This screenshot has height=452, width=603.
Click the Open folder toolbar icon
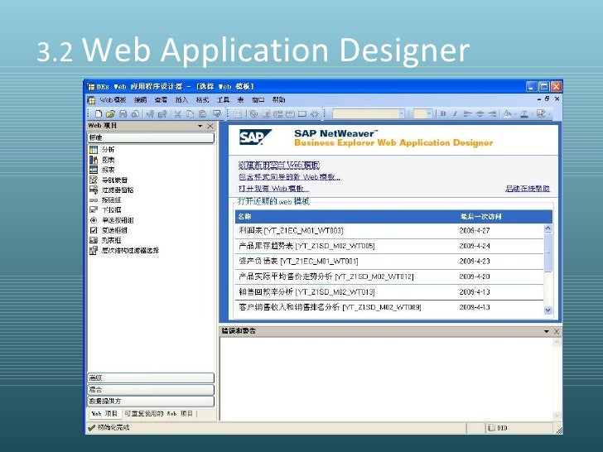pos(111,113)
